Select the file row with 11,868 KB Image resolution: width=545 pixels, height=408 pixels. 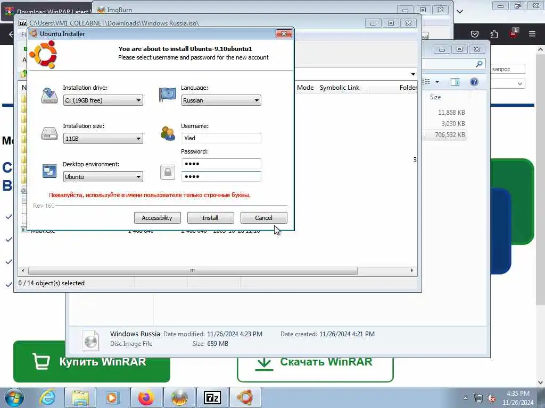click(445, 113)
